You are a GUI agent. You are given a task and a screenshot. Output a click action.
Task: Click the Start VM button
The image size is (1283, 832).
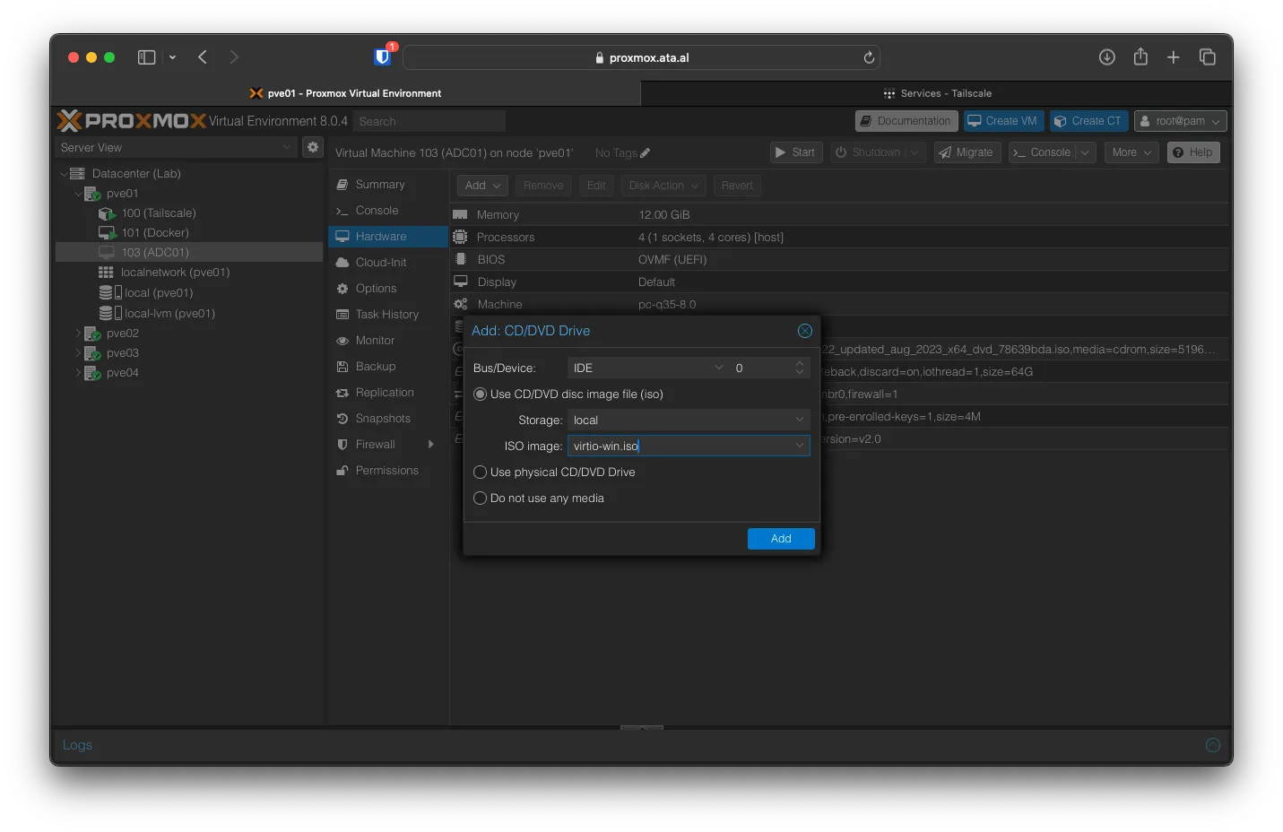(x=796, y=152)
